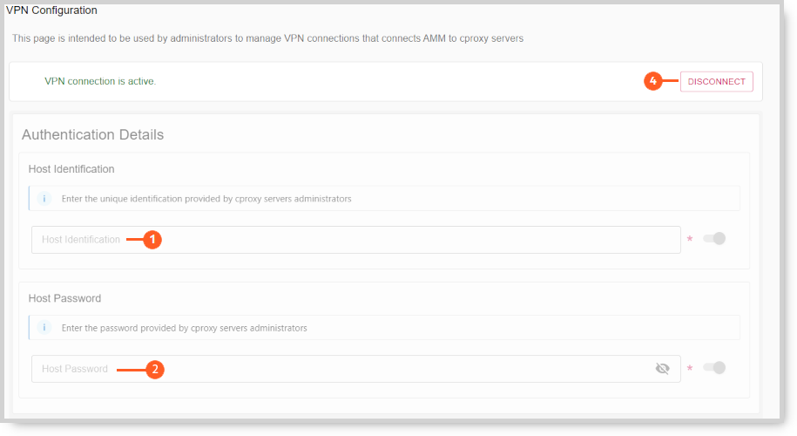Viewport: 797px width, 436px height.
Task: Focus the Host Password input field
Action: pyautogui.click(x=355, y=369)
